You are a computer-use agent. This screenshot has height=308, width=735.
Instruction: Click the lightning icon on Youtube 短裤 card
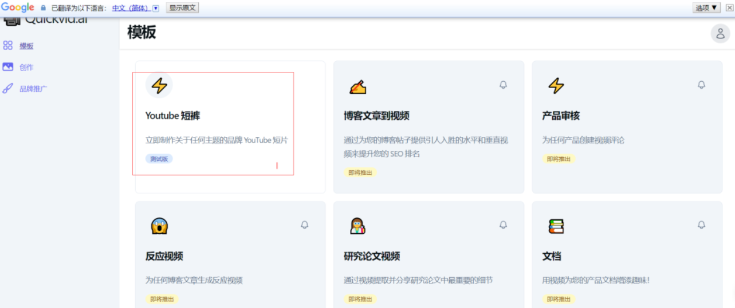coord(159,86)
